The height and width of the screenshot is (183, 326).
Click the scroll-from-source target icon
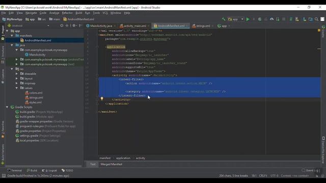tap(62, 25)
